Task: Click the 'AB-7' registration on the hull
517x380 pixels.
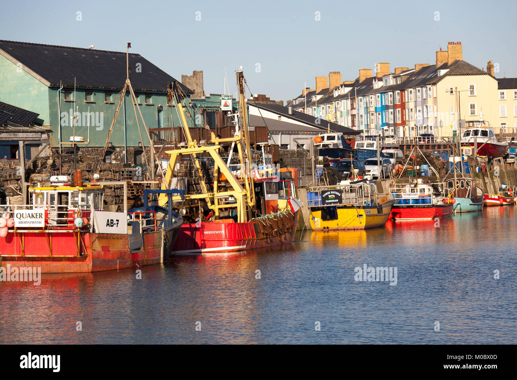Action: [112, 223]
